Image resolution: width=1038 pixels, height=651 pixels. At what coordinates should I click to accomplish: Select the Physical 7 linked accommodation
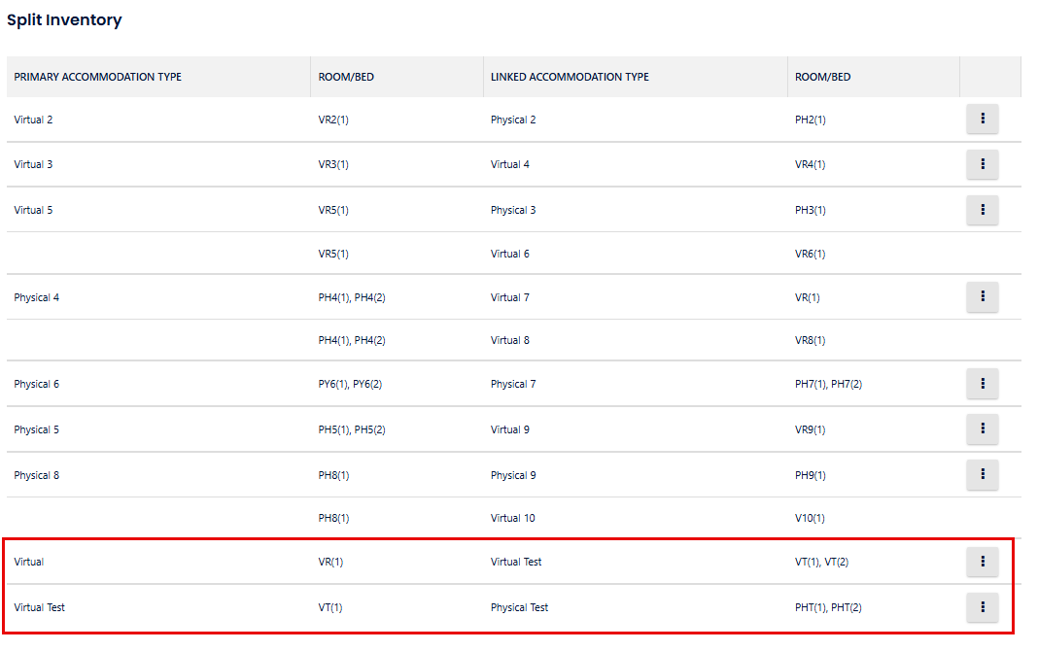click(513, 384)
